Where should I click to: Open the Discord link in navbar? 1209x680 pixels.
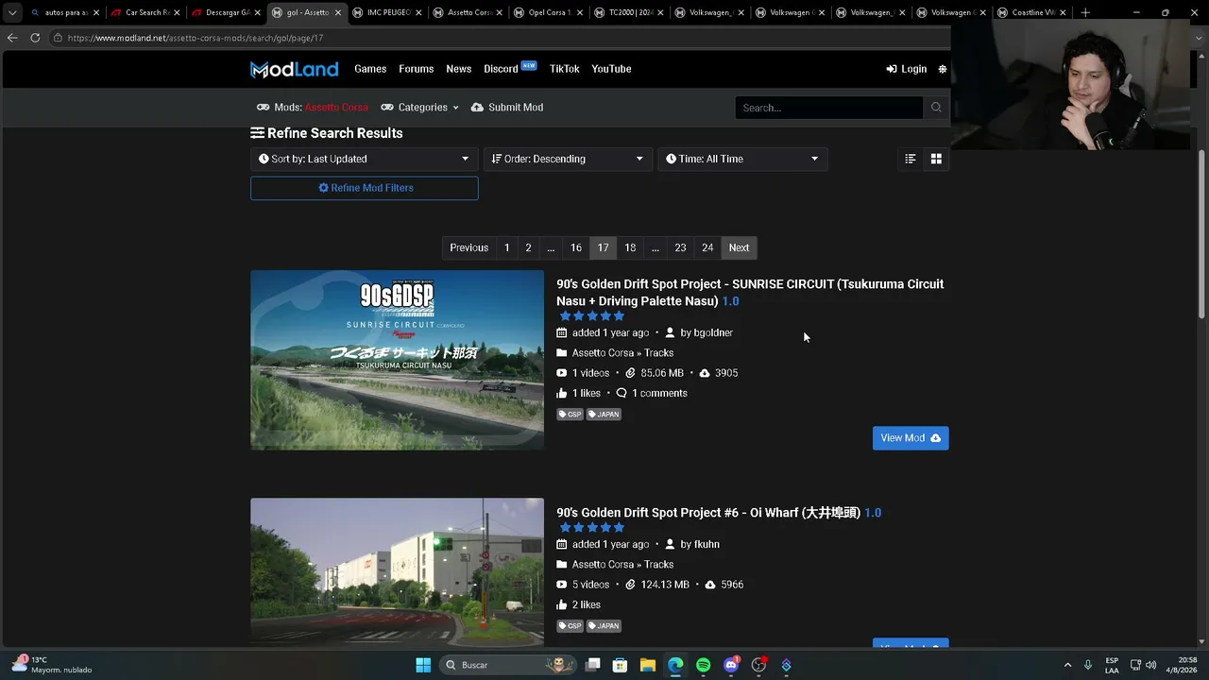click(501, 69)
